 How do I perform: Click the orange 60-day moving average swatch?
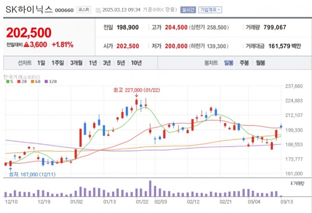point(33,81)
